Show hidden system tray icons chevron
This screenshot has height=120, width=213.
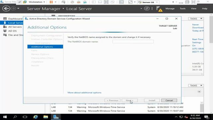(176, 117)
